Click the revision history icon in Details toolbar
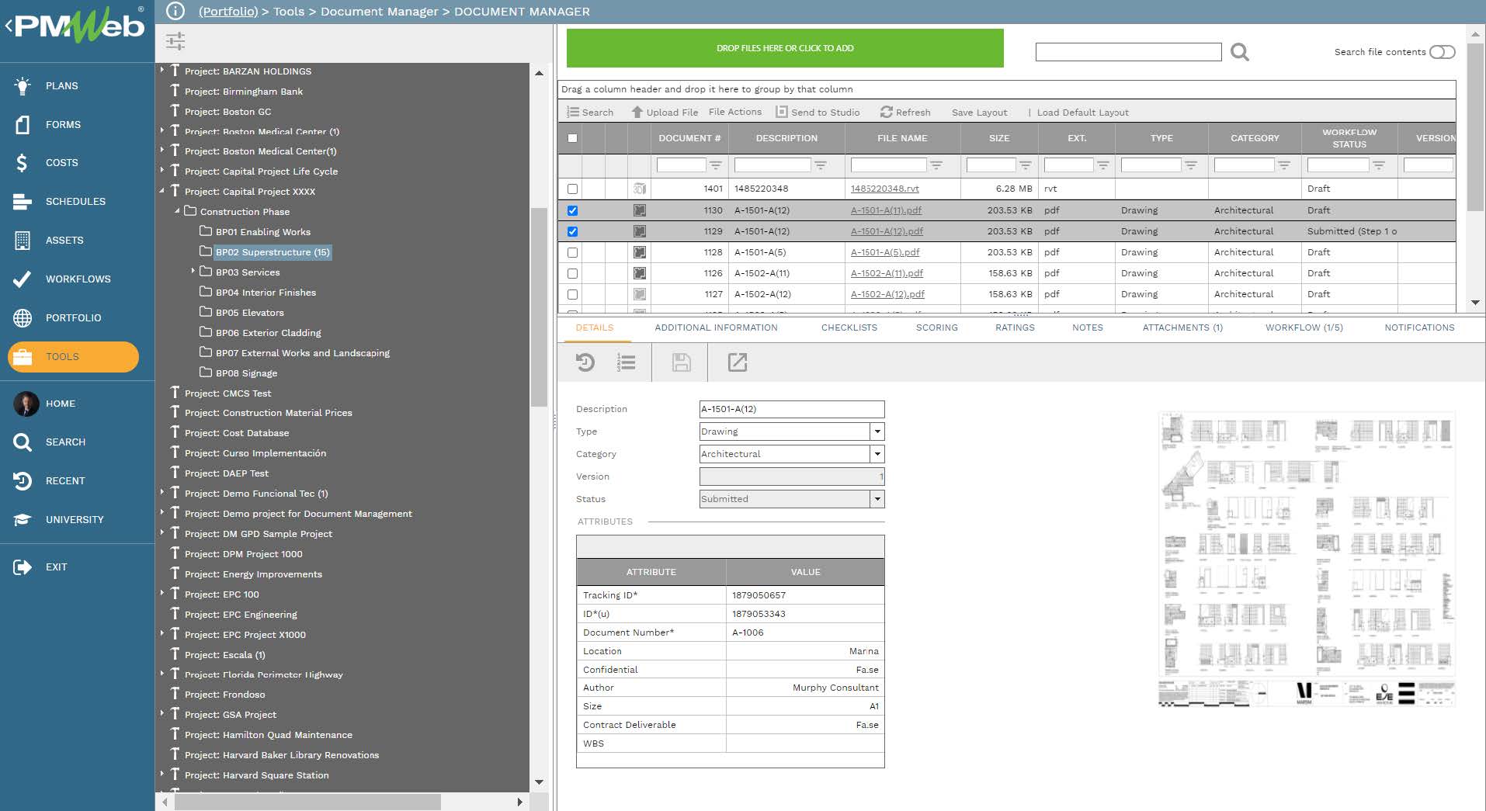Image resolution: width=1486 pixels, height=811 pixels. [x=585, y=362]
